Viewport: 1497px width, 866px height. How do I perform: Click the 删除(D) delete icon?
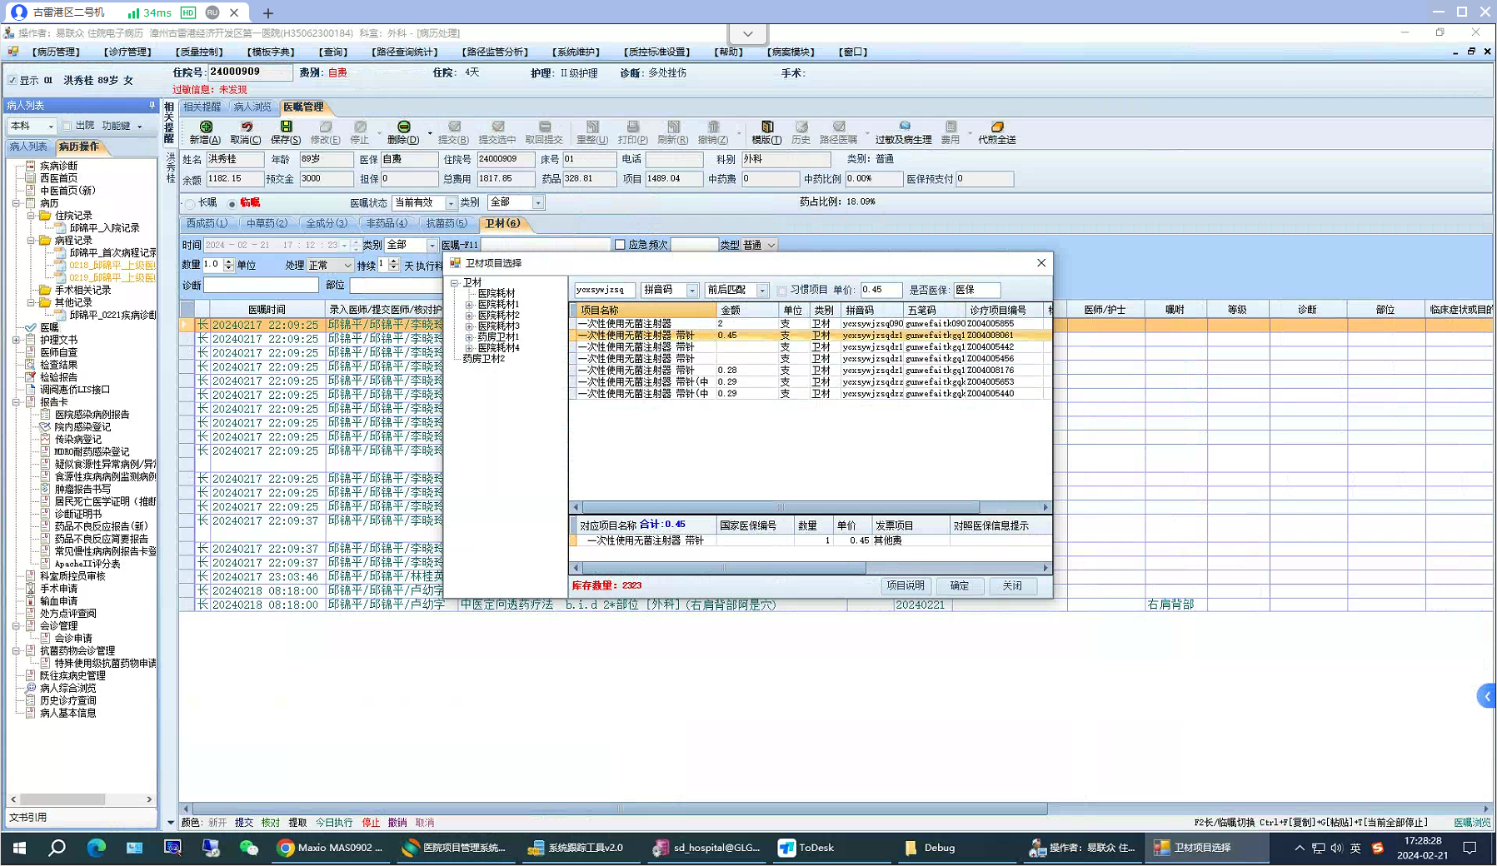click(x=403, y=132)
